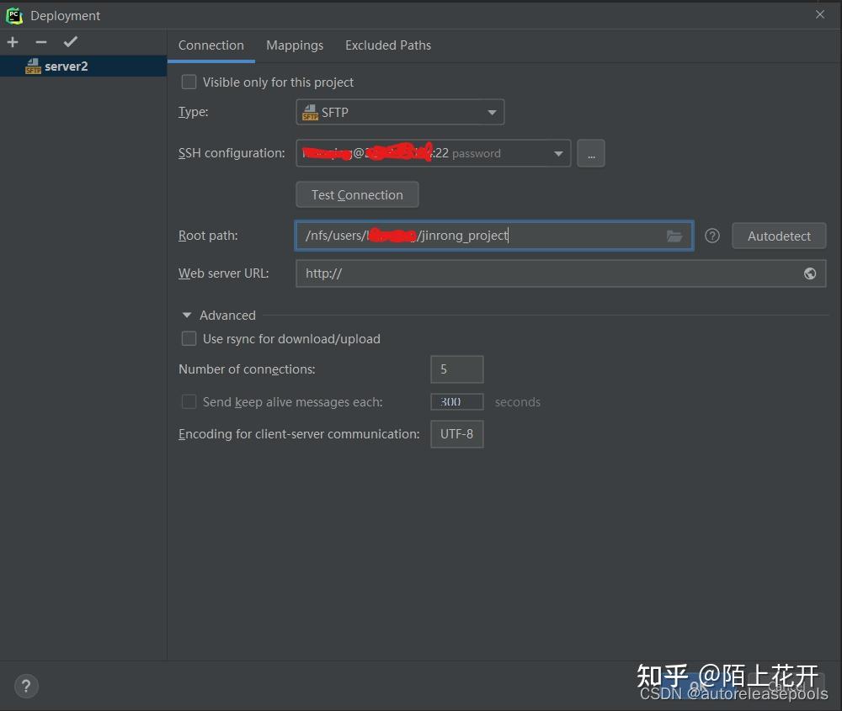
Task: Open SSH configurations with the ellipsis button
Action: click(591, 153)
